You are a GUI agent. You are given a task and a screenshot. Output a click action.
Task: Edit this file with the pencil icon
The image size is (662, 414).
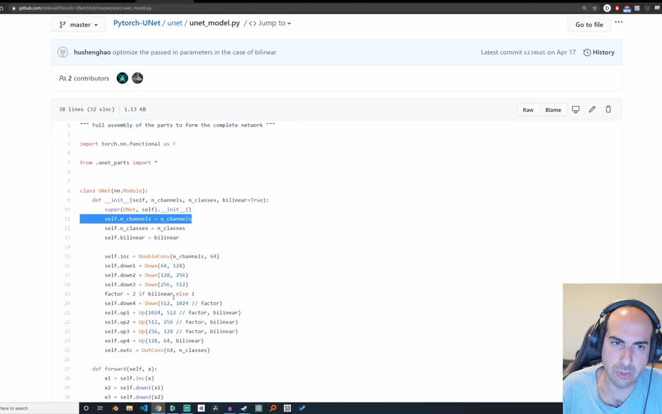tap(592, 109)
